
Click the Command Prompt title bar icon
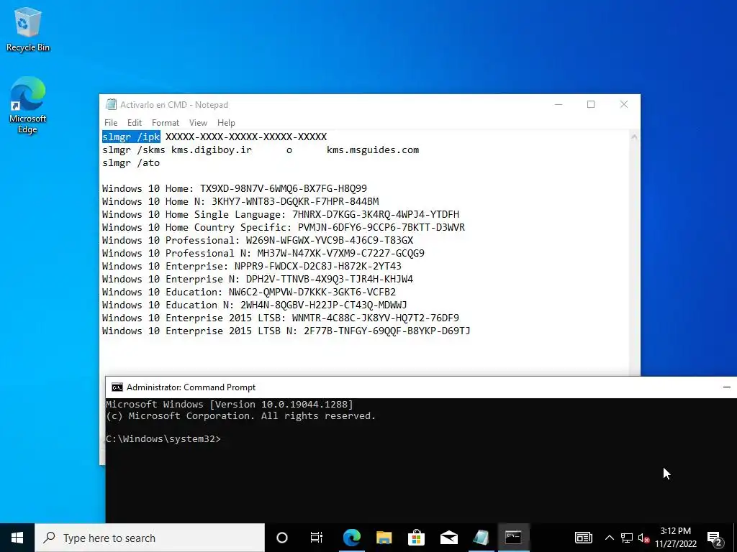tap(117, 387)
